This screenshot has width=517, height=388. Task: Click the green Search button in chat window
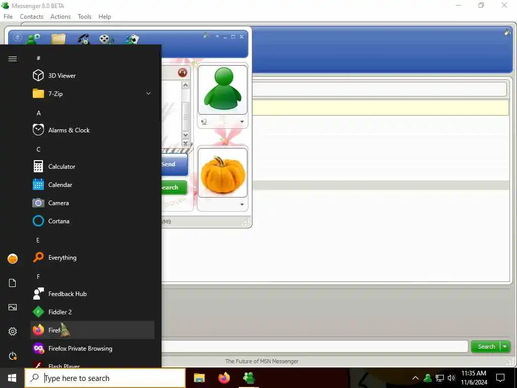(174, 187)
